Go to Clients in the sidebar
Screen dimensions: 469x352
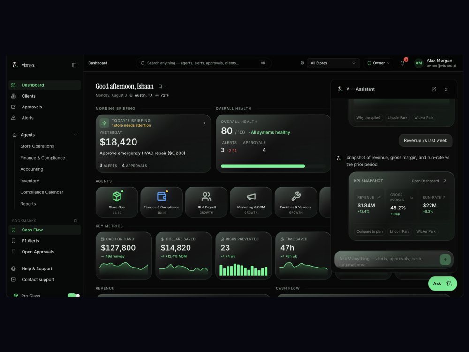coord(45,96)
